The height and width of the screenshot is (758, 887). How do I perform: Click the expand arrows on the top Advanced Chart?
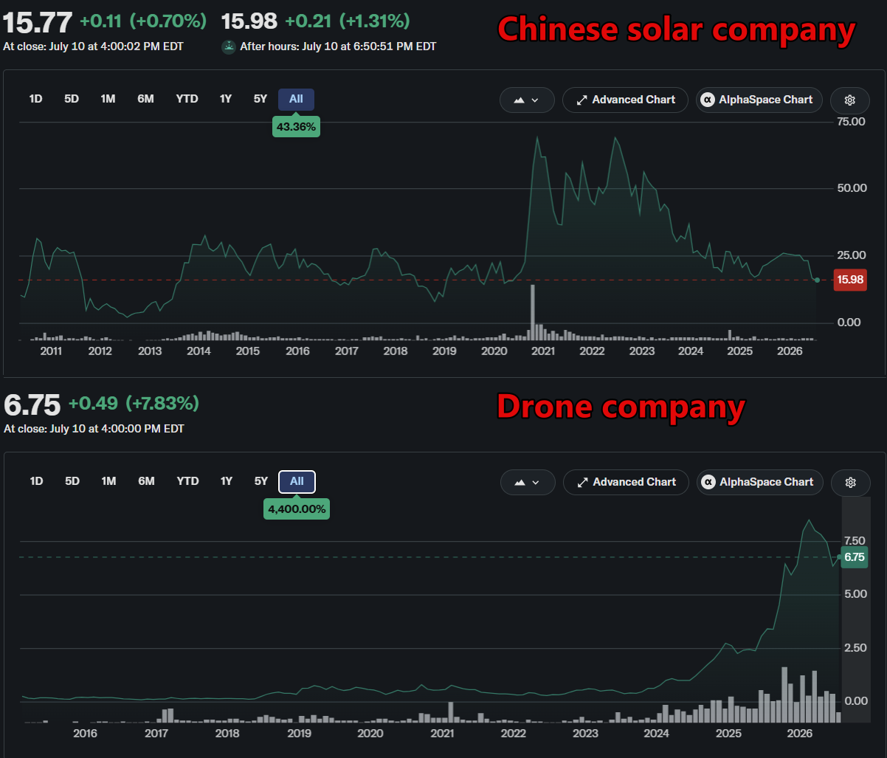point(581,100)
